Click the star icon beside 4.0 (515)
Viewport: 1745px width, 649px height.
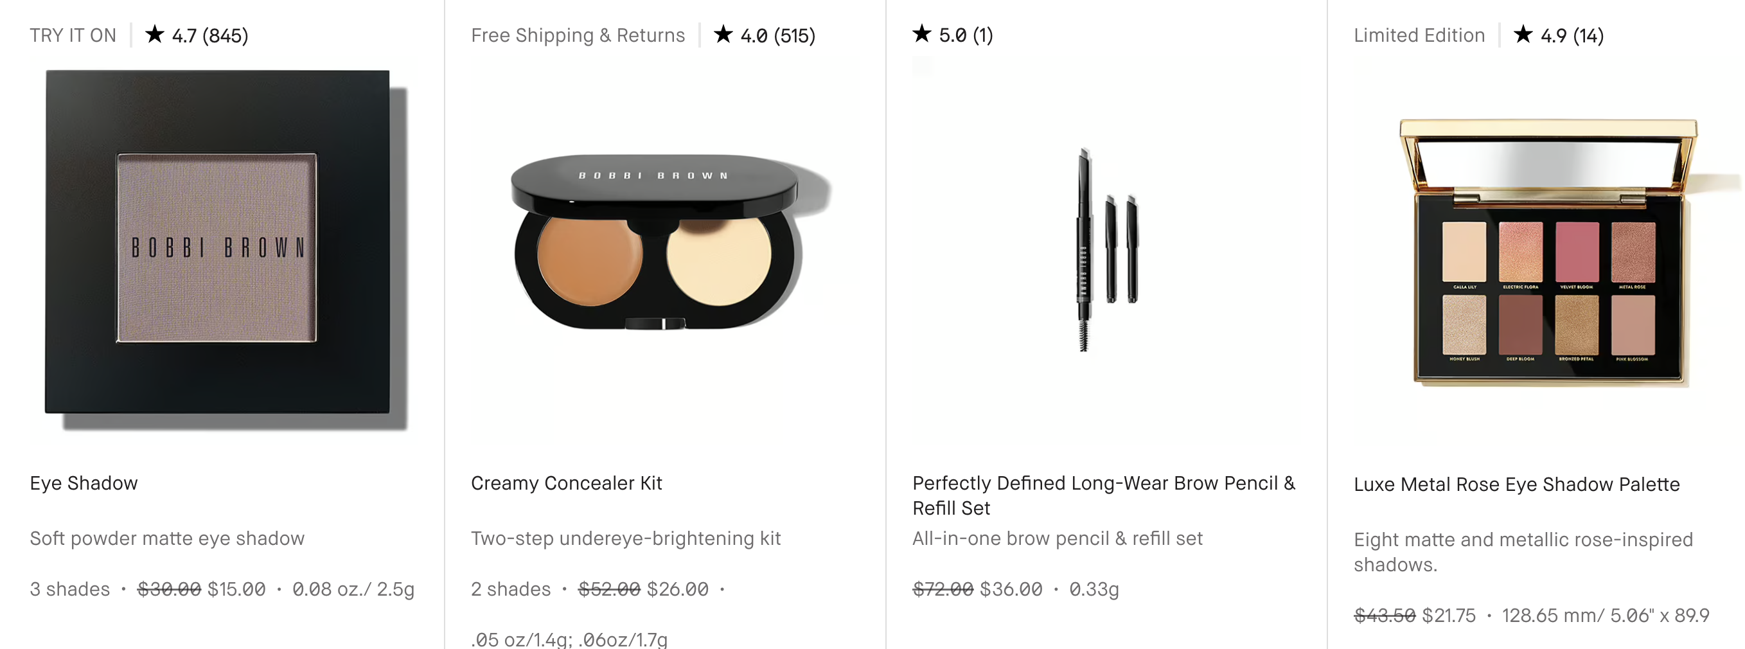pos(723,34)
